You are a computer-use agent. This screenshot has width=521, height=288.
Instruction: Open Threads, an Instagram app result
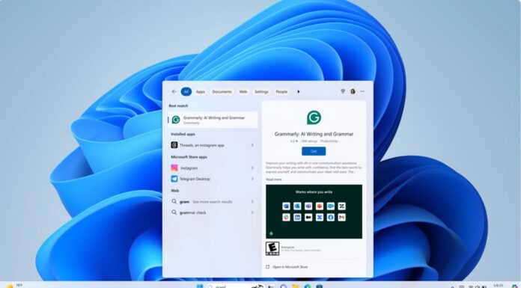pyautogui.click(x=213, y=145)
